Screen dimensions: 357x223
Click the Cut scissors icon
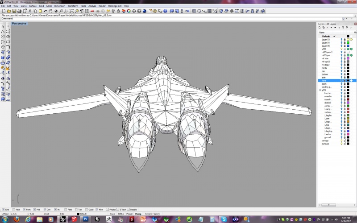point(30,11)
